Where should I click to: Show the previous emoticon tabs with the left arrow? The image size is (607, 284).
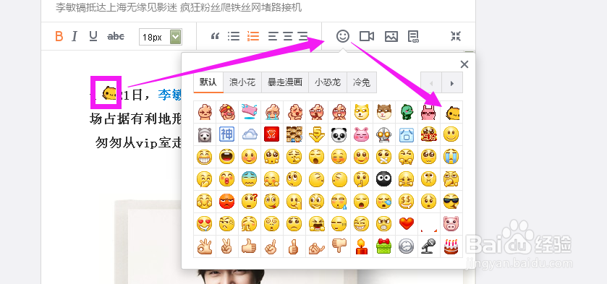click(431, 83)
